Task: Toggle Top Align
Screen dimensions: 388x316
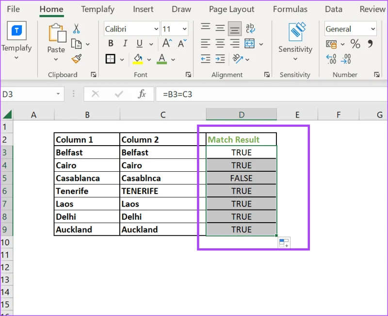Action: (x=205, y=27)
